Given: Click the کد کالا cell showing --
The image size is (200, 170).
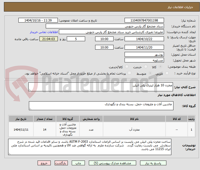Looking at the screenshot, I should (x=177, y=130).
